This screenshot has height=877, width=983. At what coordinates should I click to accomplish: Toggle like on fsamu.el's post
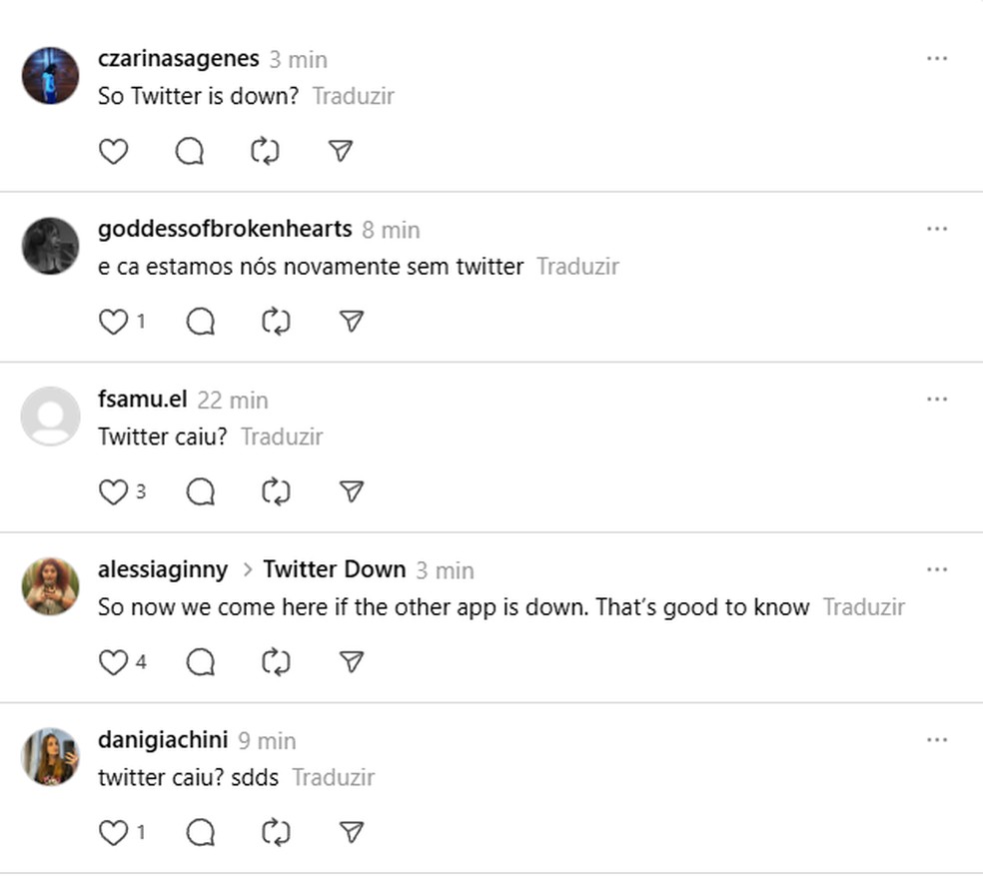[114, 491]
